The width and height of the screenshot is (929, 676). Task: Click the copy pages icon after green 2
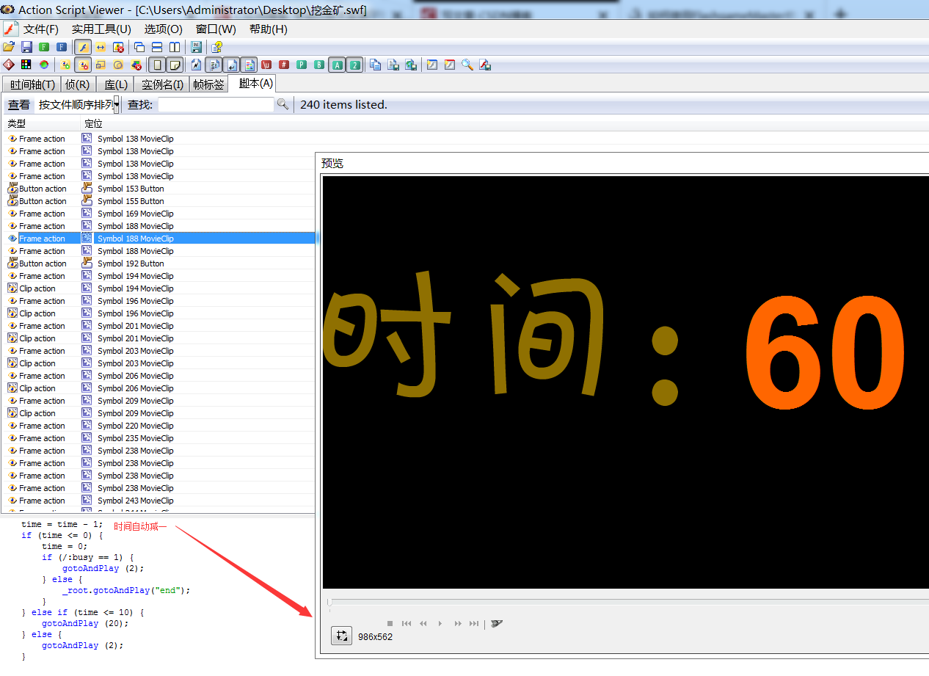click(376, 65)
